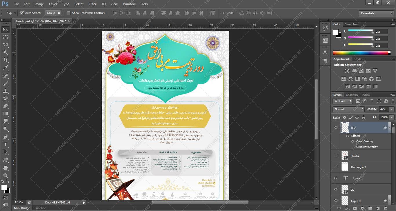The image size is (396, 211).
Task: Open the Fill slider arrow
Action: pyautogui.click(x=392, y=117)
